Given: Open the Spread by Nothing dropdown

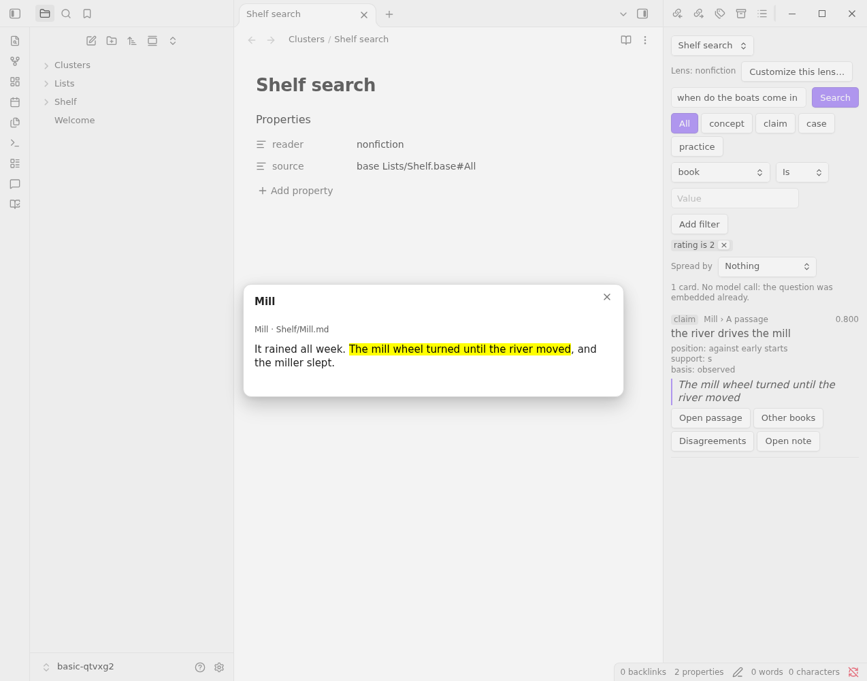Looking at the screenshot, I should click(767, 266).
